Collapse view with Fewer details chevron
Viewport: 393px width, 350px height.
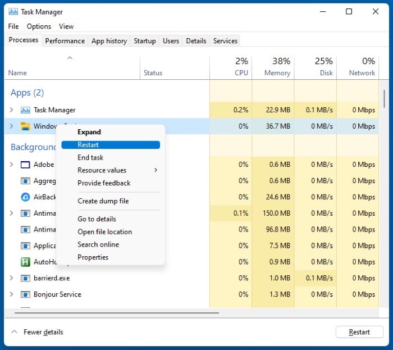pyautogui.click(x=14, y=332)
